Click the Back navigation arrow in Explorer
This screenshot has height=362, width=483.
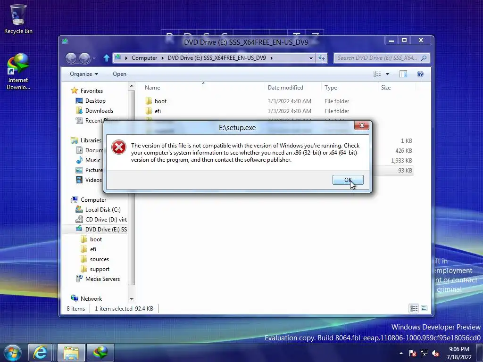pos(71,58)
